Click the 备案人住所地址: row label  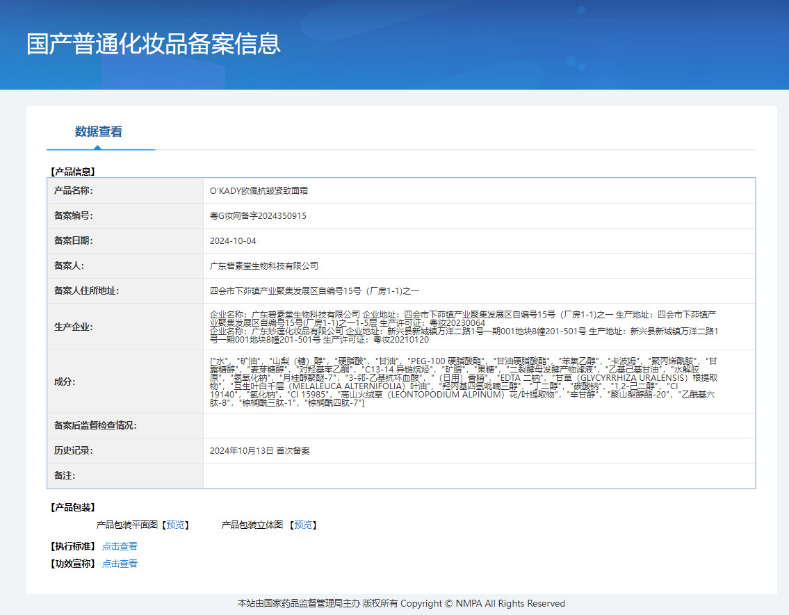click(x=87, y=290)
